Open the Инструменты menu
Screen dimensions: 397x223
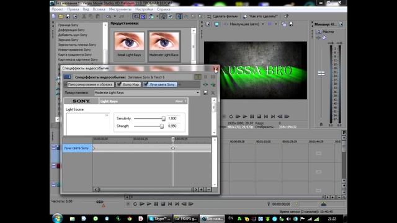coord(120,9)
